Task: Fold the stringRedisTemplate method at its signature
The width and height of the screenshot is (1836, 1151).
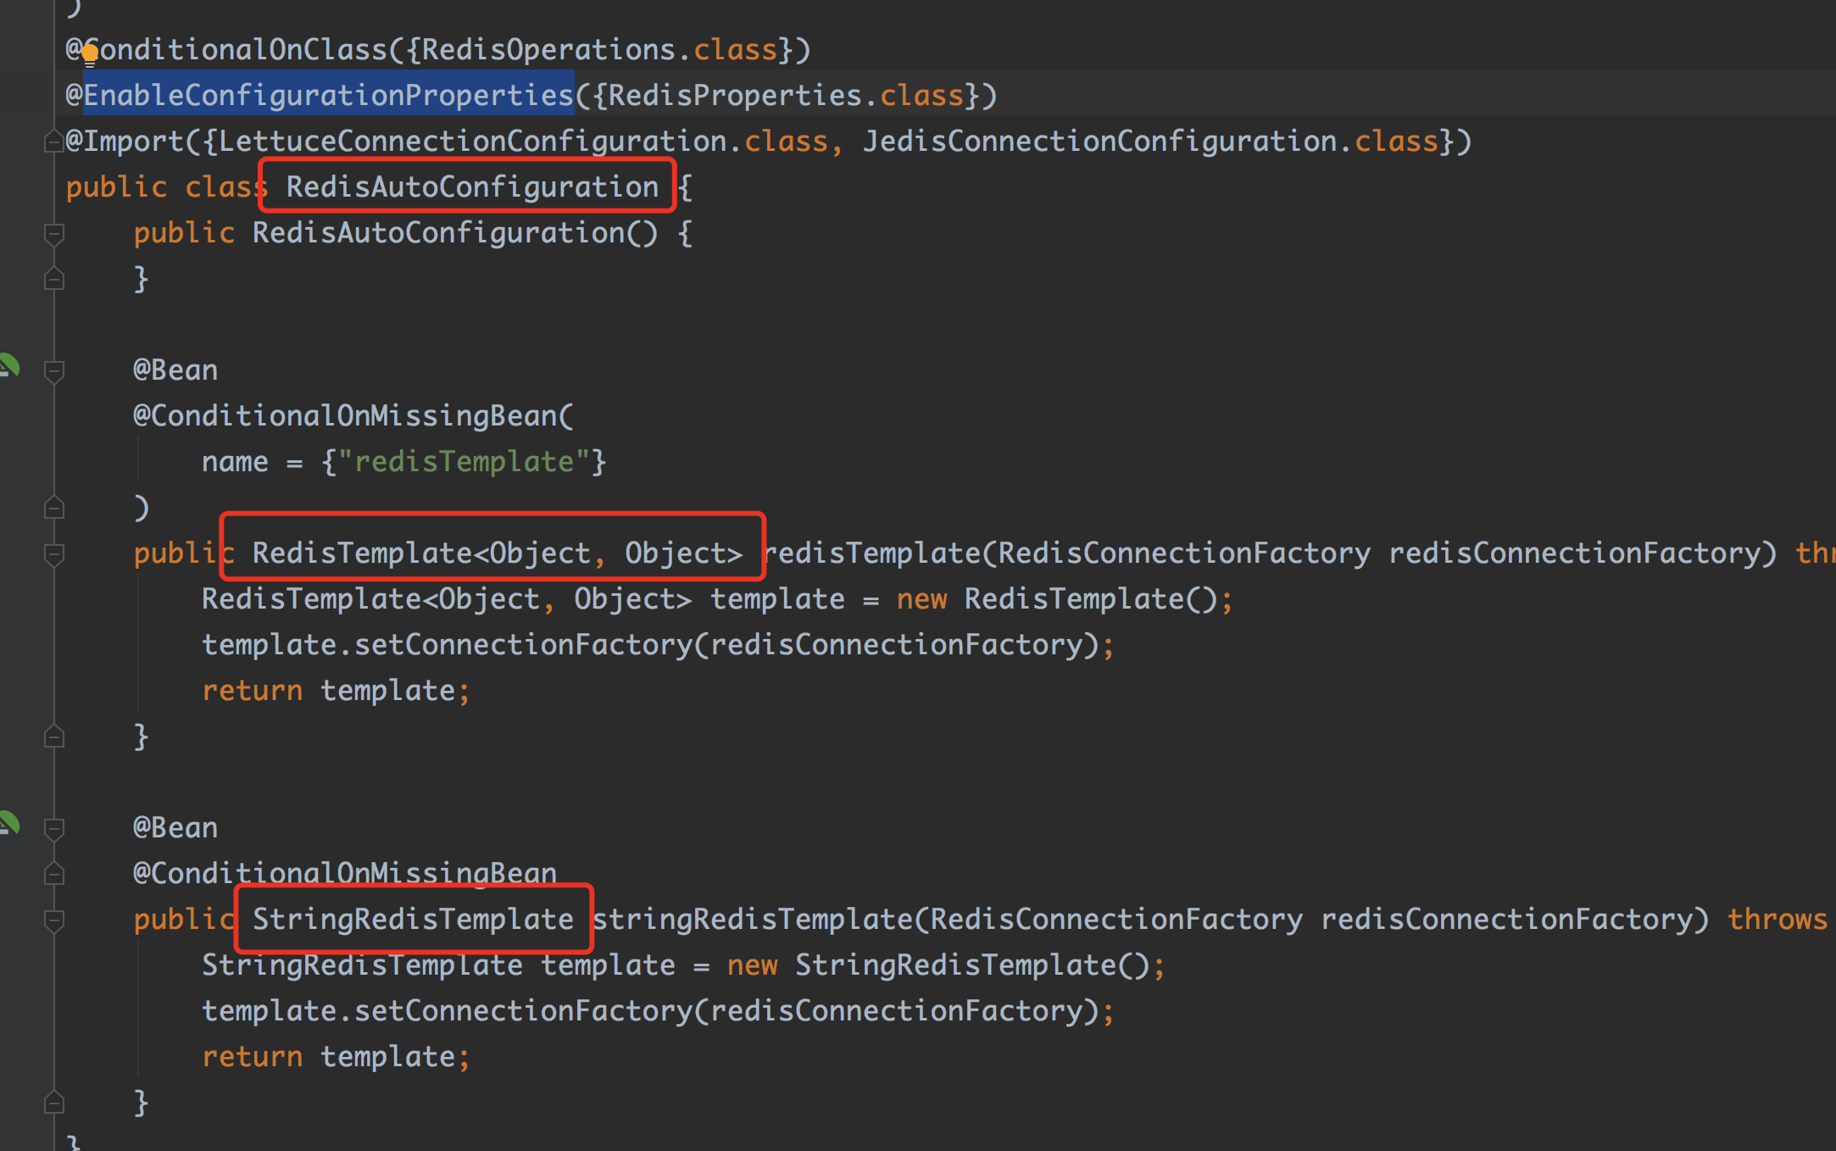Action: pos(53,920)
